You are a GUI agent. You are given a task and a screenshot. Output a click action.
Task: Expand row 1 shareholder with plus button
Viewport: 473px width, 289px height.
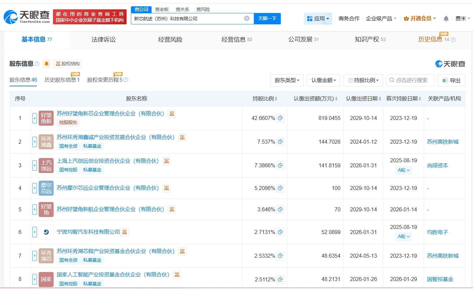click(35, 118)
